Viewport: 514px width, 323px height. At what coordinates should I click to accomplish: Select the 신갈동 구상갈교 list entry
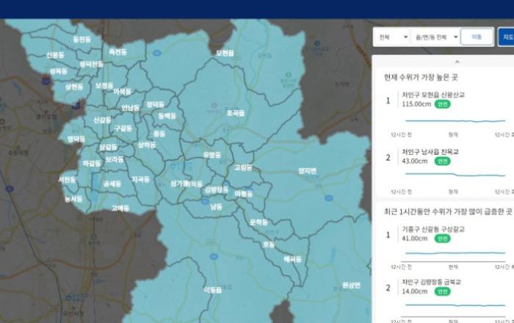432,229
